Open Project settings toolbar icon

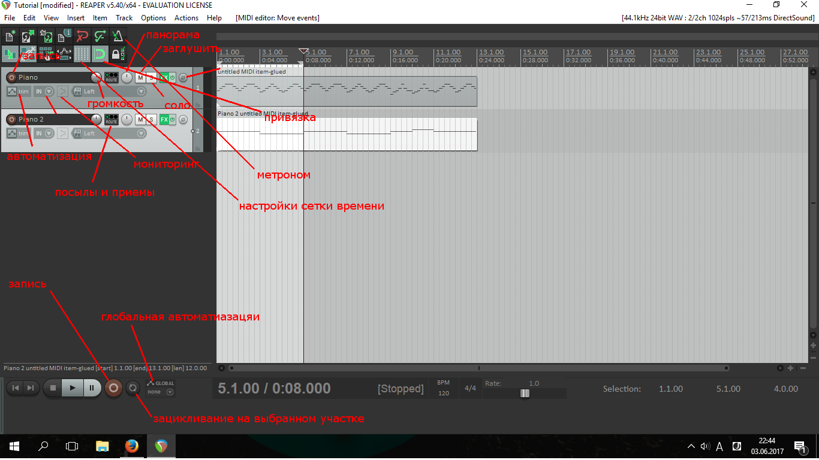pyautogui.click(x=64, y=36)
